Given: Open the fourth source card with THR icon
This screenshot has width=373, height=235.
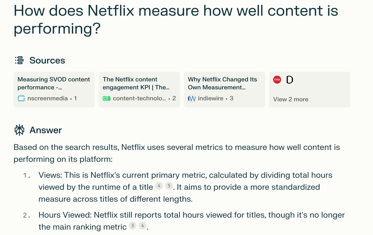Looking at the screenshot, I should pyautogui.click(x=309, y=89).
